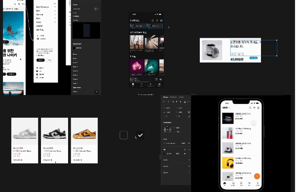Tap the orange floating add button
Viewport: 296px width, 192px height.
tap(257, 176)
